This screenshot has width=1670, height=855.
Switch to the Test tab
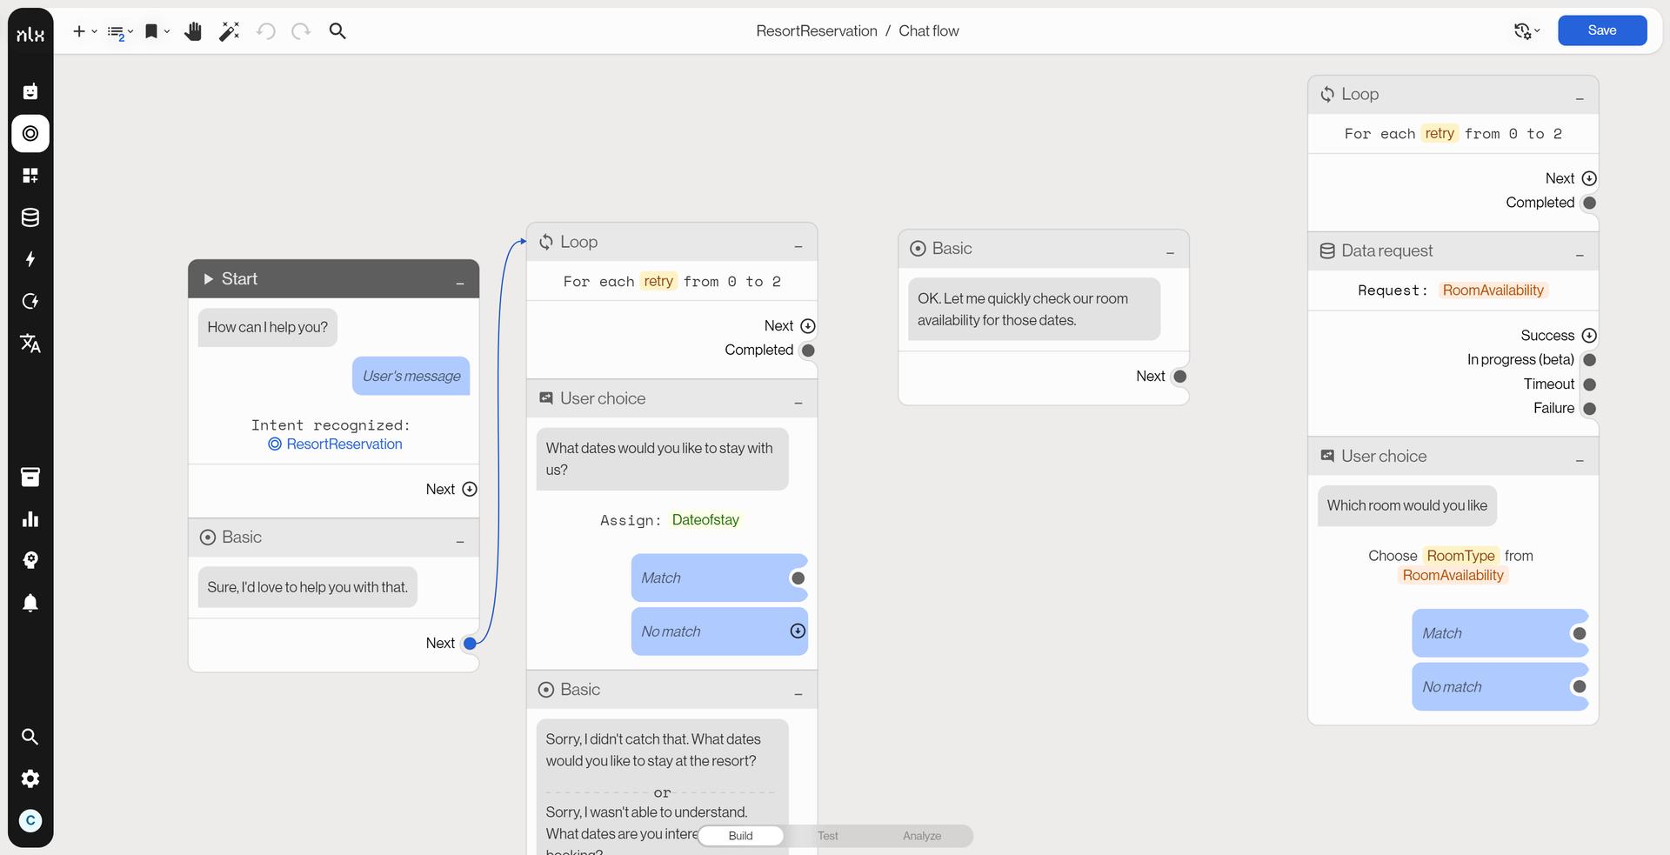click(x=827, y=836)
